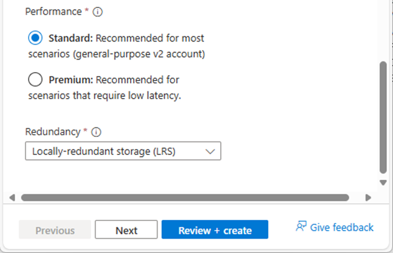Click the vertical scrollbar down arrow
Image resolution: width=393 pixels, height=253 pixels.
coord(383,183)
